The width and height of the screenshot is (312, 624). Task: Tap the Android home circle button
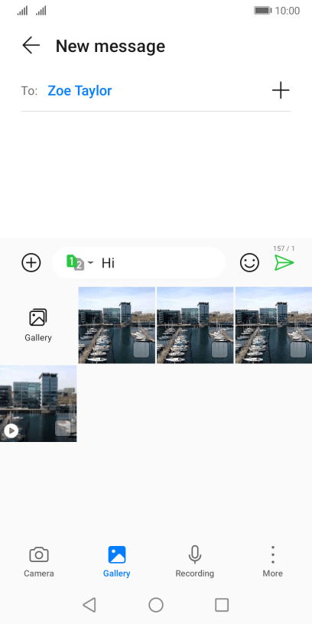[156, 605]
